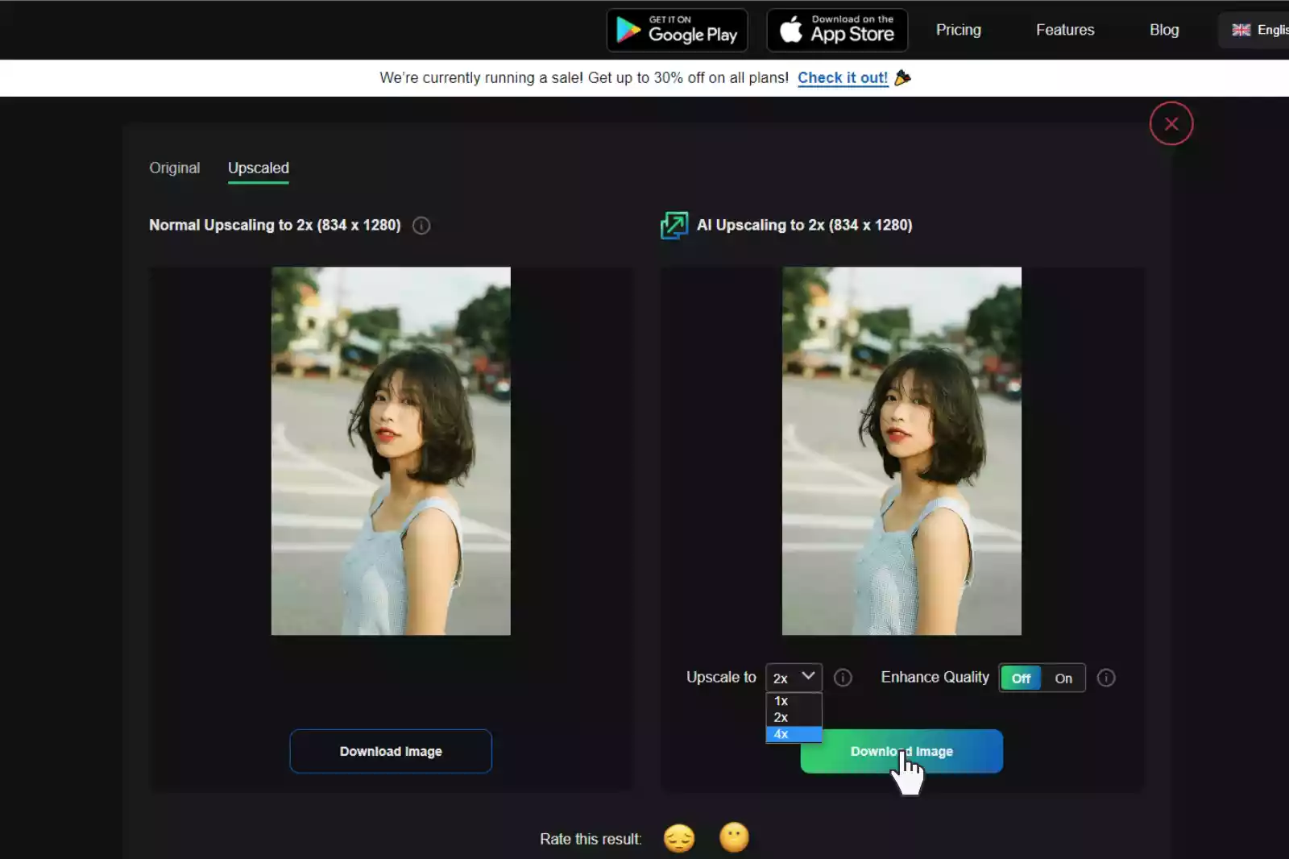Download the normal upscaled image

click(391, 751)
